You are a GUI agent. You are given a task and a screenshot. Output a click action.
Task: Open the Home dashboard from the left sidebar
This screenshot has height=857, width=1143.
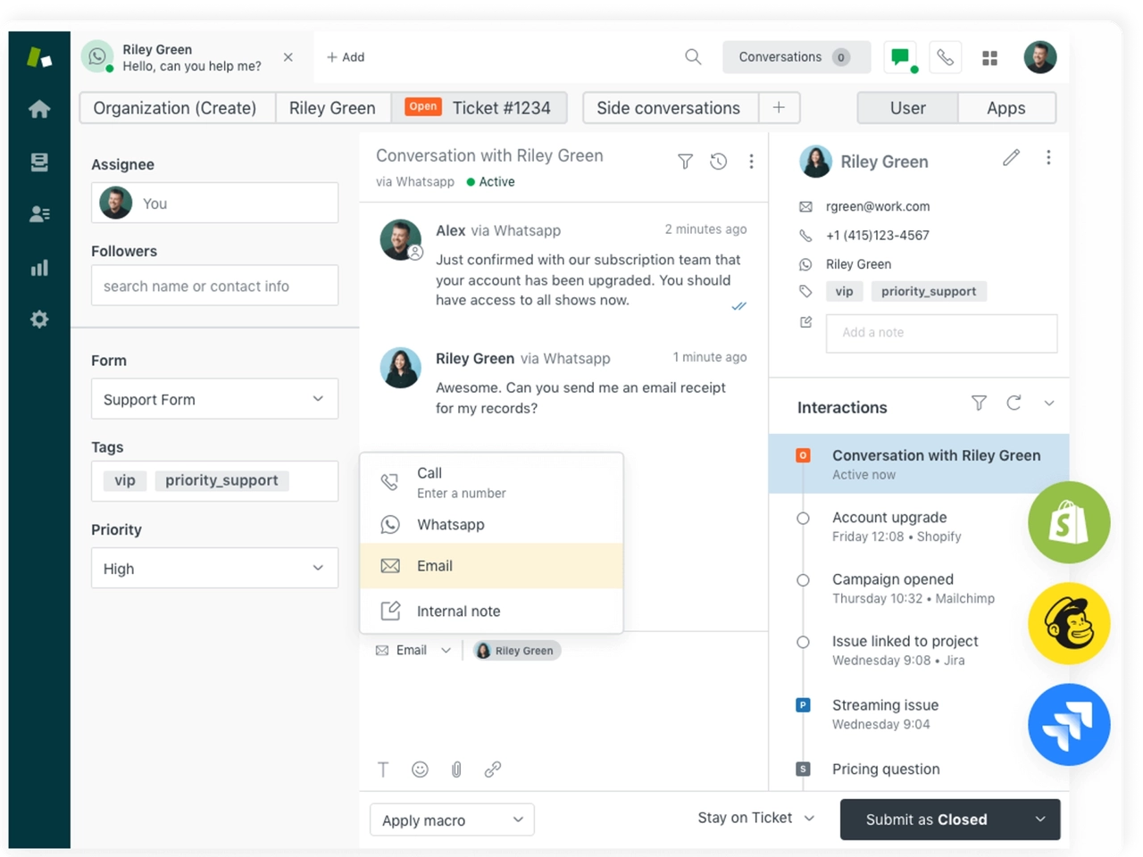click(x=39, y=108)
